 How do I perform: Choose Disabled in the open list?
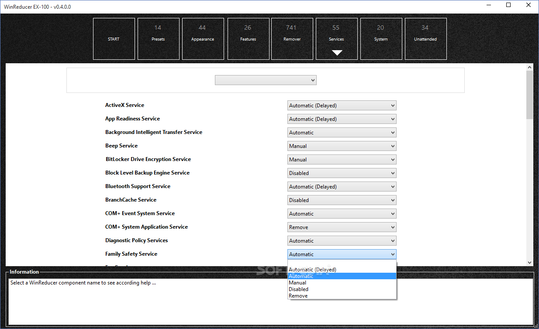coord(342,289)
